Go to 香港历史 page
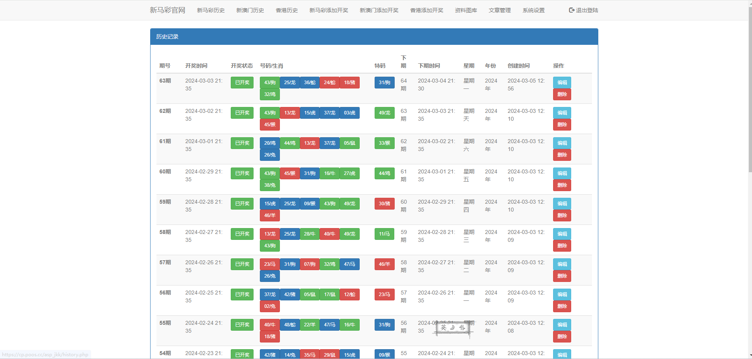The height and width of the screenshot is (359, 752). click(287, 10)
